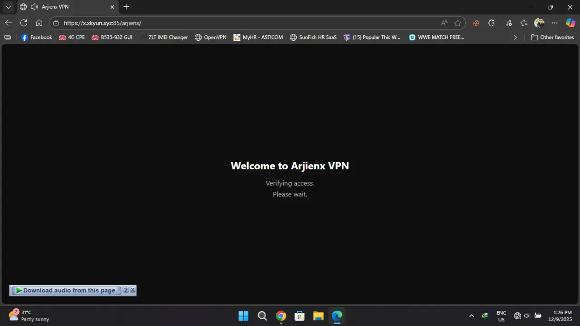
Task: Open the battery status tray icon
Action: (x=538, y=316)
